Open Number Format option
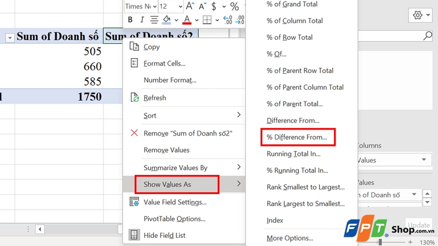The image size is (438, 246). (184, 80)
